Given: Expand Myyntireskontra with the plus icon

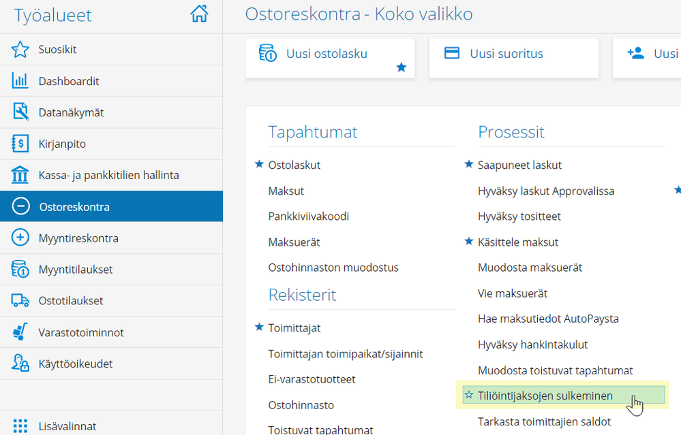Looking at the screenshot, I should pos(20,238).
